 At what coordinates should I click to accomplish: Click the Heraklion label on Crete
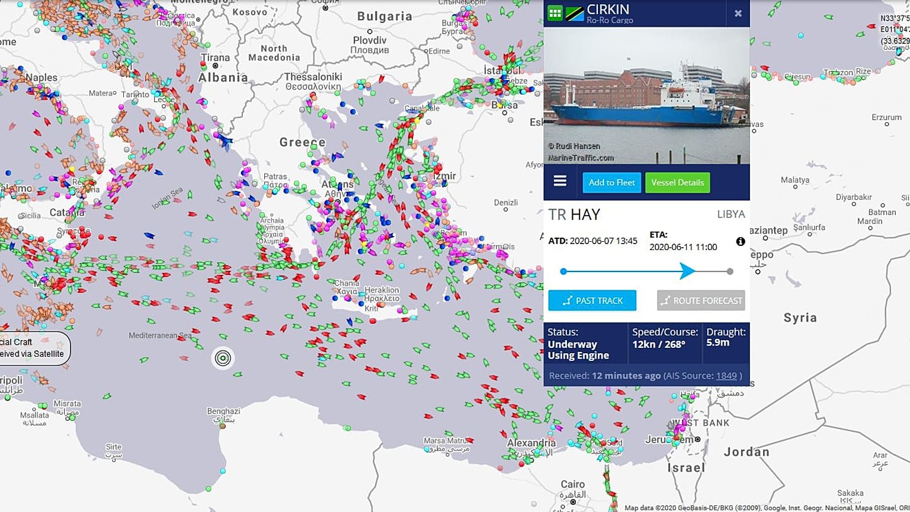(x=382, y=290)
